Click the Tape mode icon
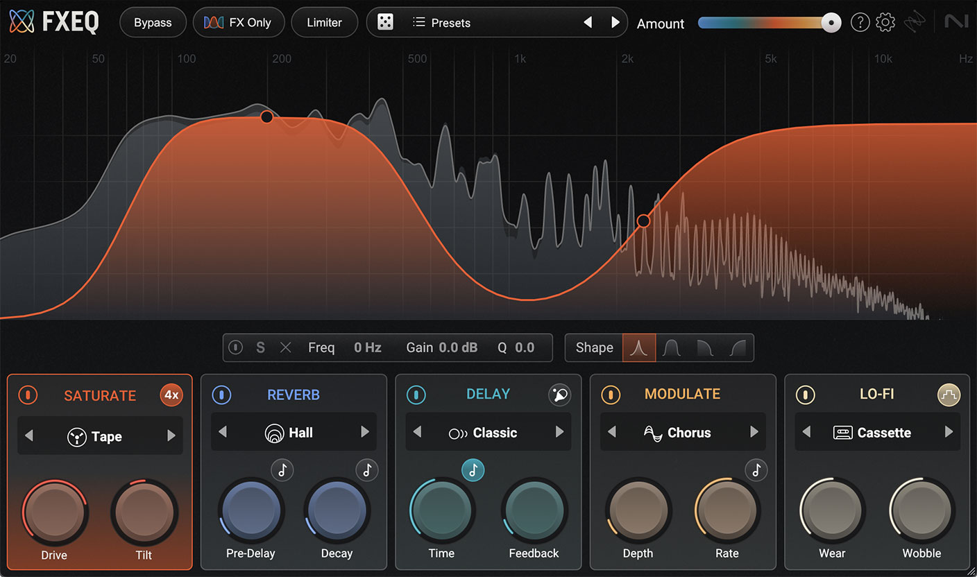 [76, 436]
